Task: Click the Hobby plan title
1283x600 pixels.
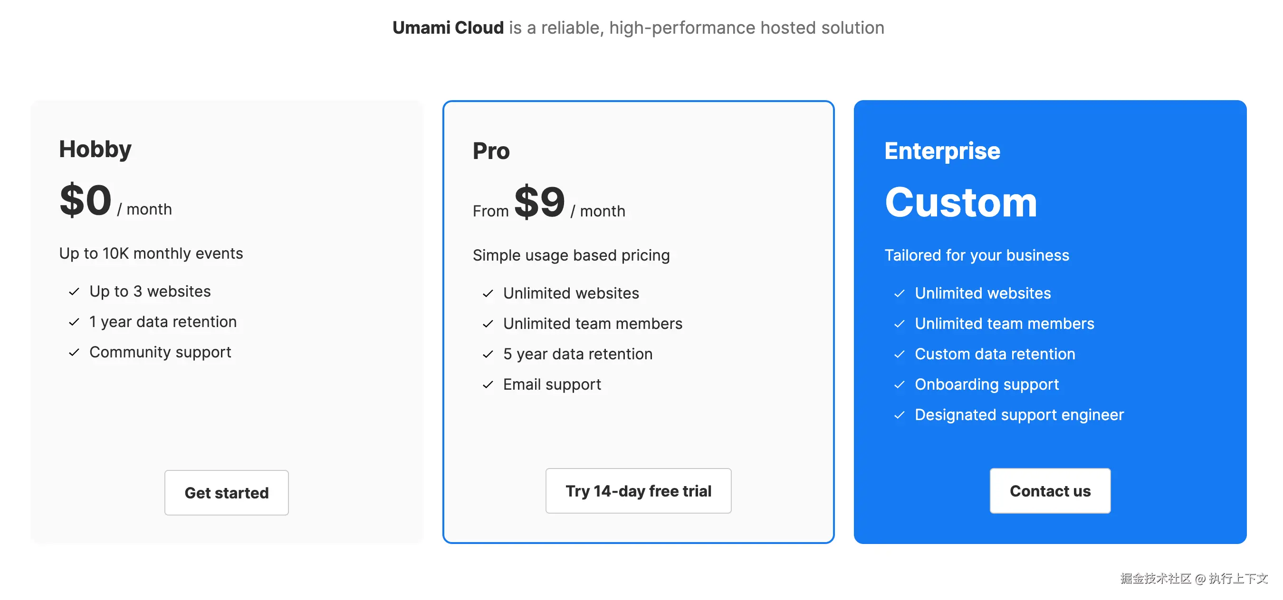Action: [x=95, y=149]
